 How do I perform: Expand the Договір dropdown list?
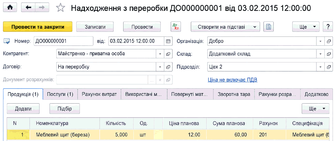(160, 67)
